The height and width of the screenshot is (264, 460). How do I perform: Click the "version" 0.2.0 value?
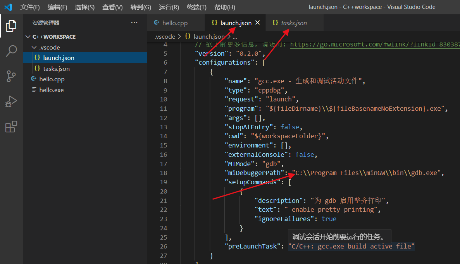point(249,53)
